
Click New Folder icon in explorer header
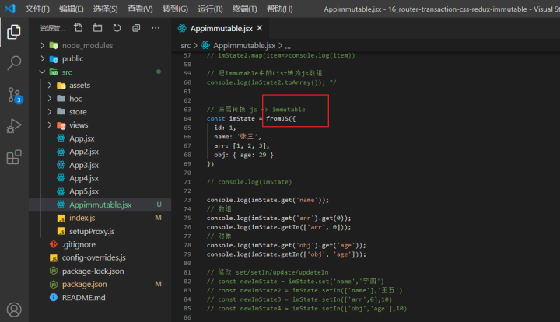[97, 28]
